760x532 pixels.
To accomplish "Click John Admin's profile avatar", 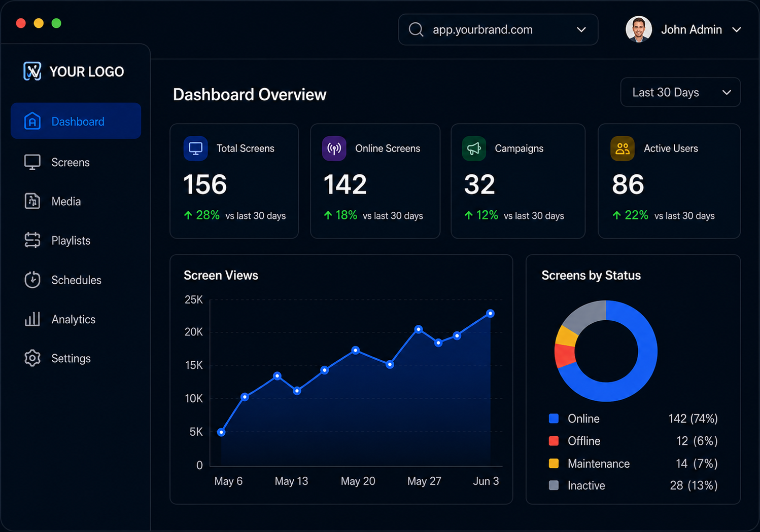I will 639,29.
